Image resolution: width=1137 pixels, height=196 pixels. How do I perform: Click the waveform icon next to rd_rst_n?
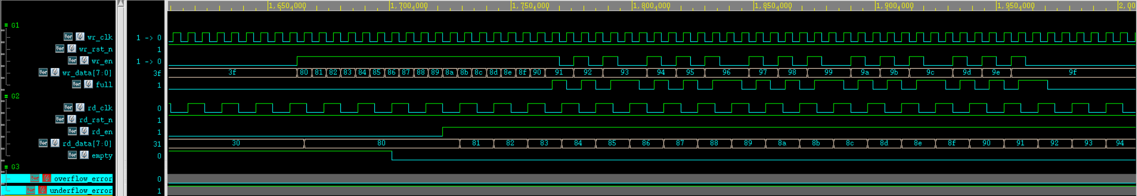click(x=72, y=119)
